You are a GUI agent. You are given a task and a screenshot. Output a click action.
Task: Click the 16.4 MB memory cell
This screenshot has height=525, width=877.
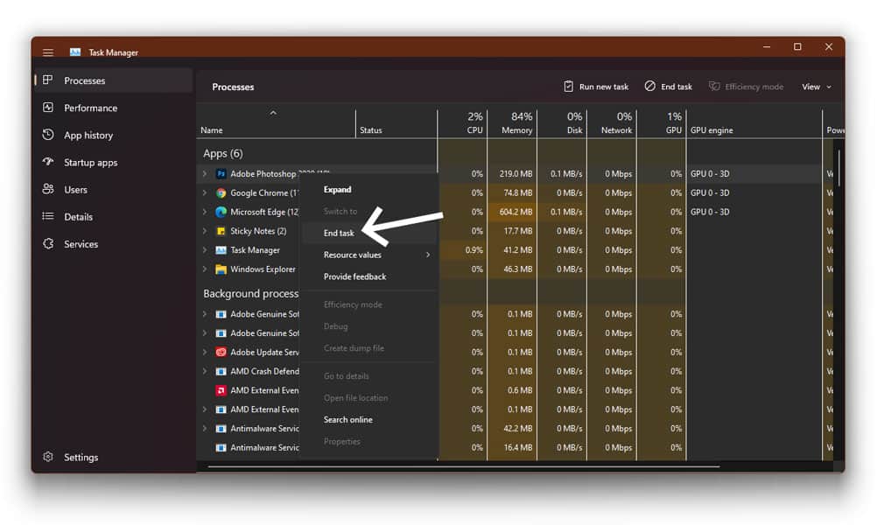click(512, 447)
